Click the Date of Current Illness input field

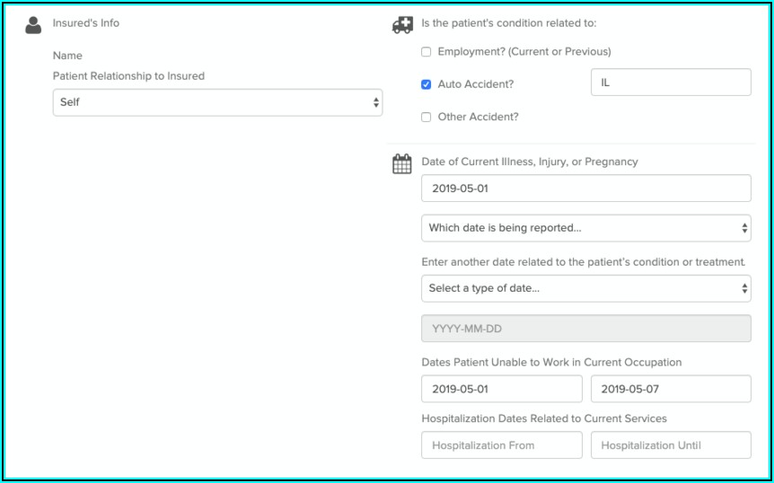pos(585,189)
